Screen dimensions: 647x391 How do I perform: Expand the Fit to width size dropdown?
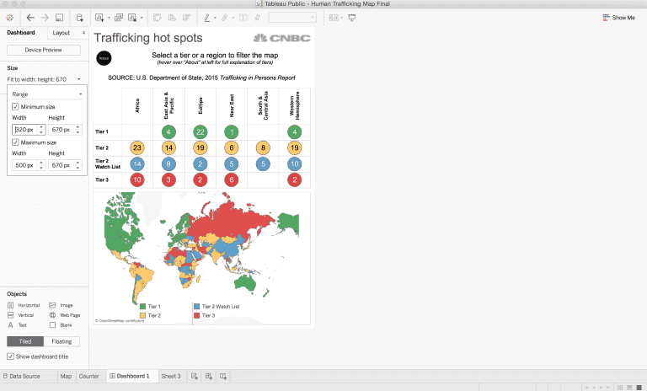(78, 79)
